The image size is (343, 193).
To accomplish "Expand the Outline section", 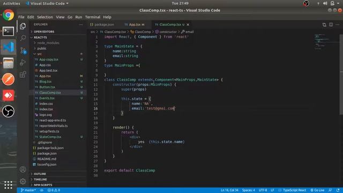I will (58, 174).
